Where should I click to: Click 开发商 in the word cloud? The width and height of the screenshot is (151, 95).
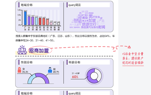(x=96, y=17)
